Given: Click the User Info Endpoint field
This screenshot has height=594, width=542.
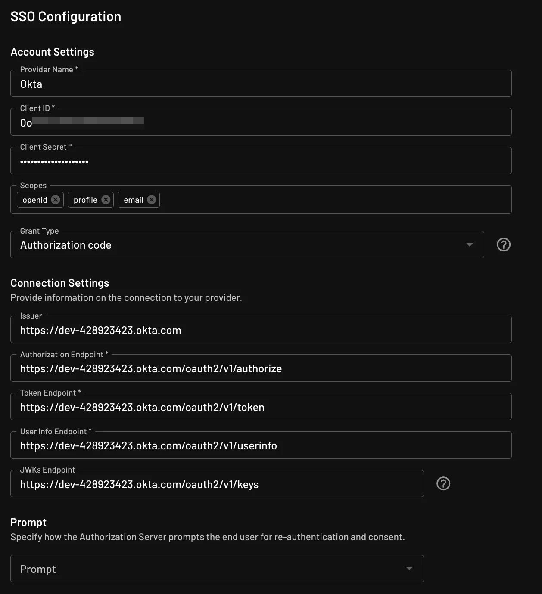Looking at the screenshot, I should 261,445.
